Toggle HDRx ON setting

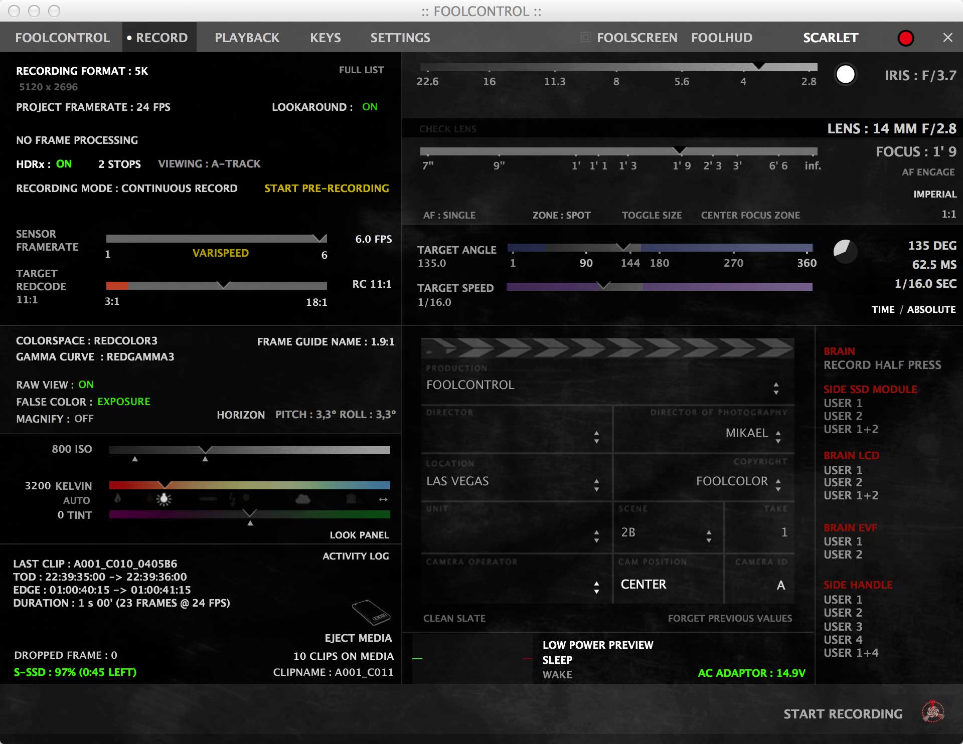point(64,164)
